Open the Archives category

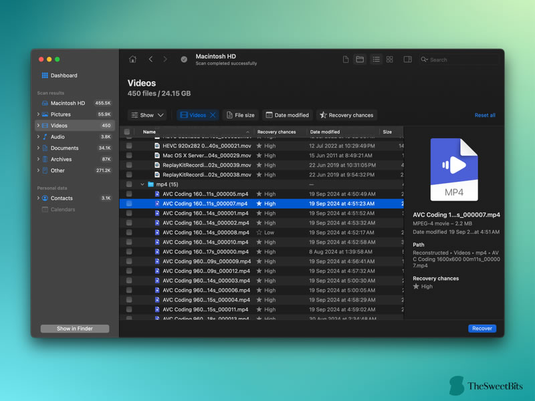(75, 159)
